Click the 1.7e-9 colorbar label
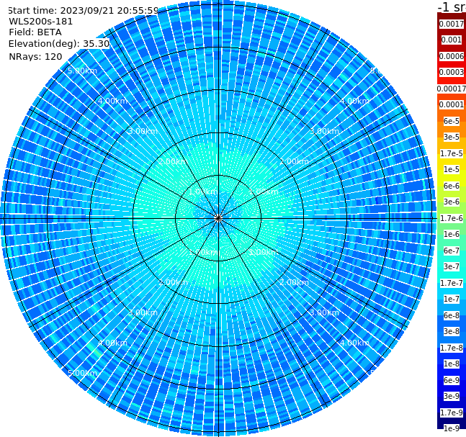This screenshot has height=437, width=466. point(451,413)
